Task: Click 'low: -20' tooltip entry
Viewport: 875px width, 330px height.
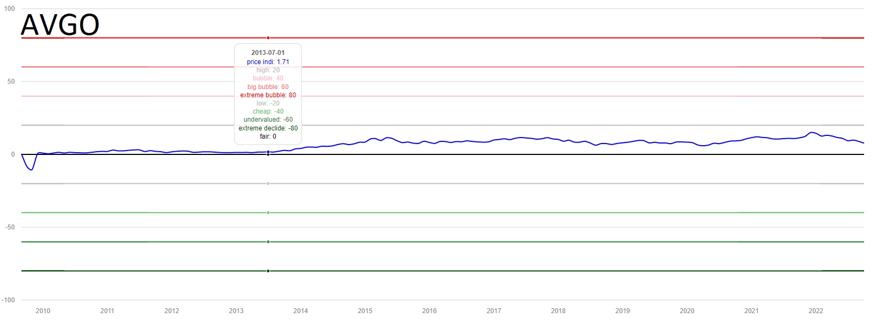Action: click(x=268, y=103)
